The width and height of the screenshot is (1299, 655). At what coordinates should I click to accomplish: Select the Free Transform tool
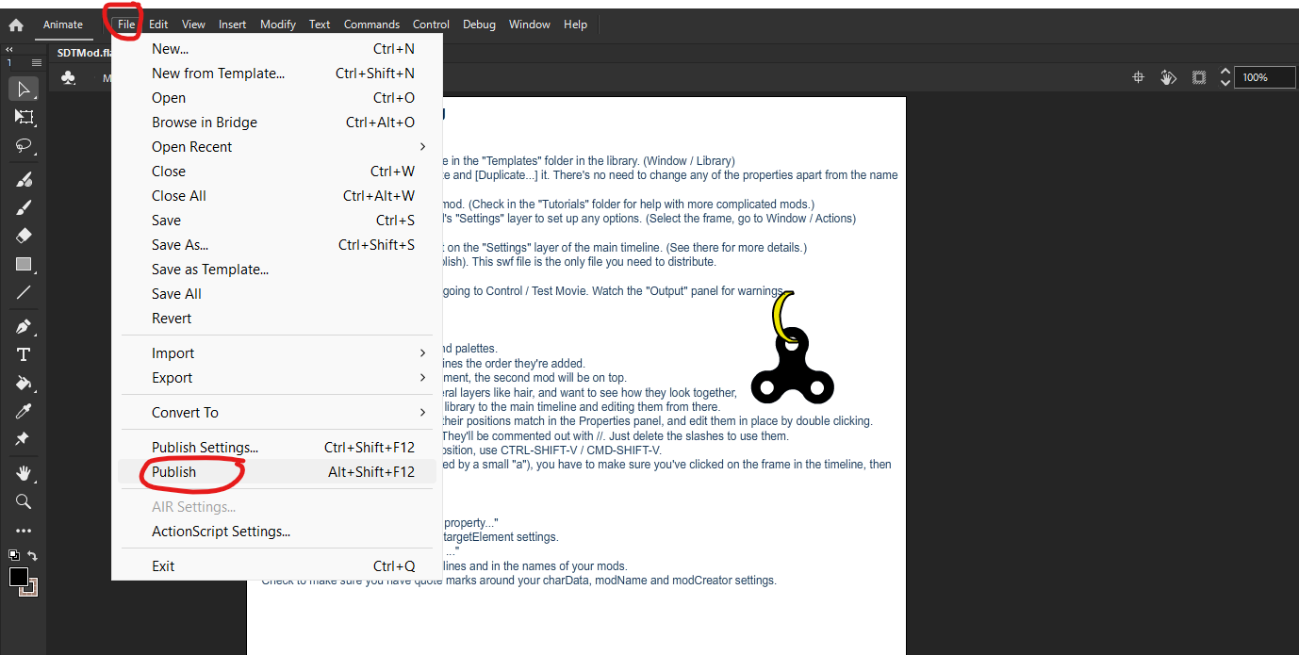24,117
